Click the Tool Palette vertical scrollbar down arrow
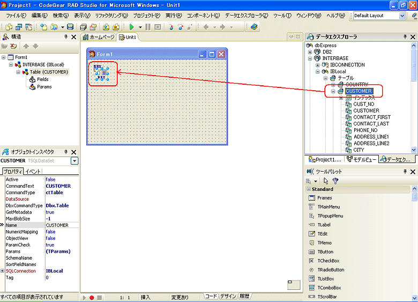The image size is (418, 302). click(x=415, y=298)
